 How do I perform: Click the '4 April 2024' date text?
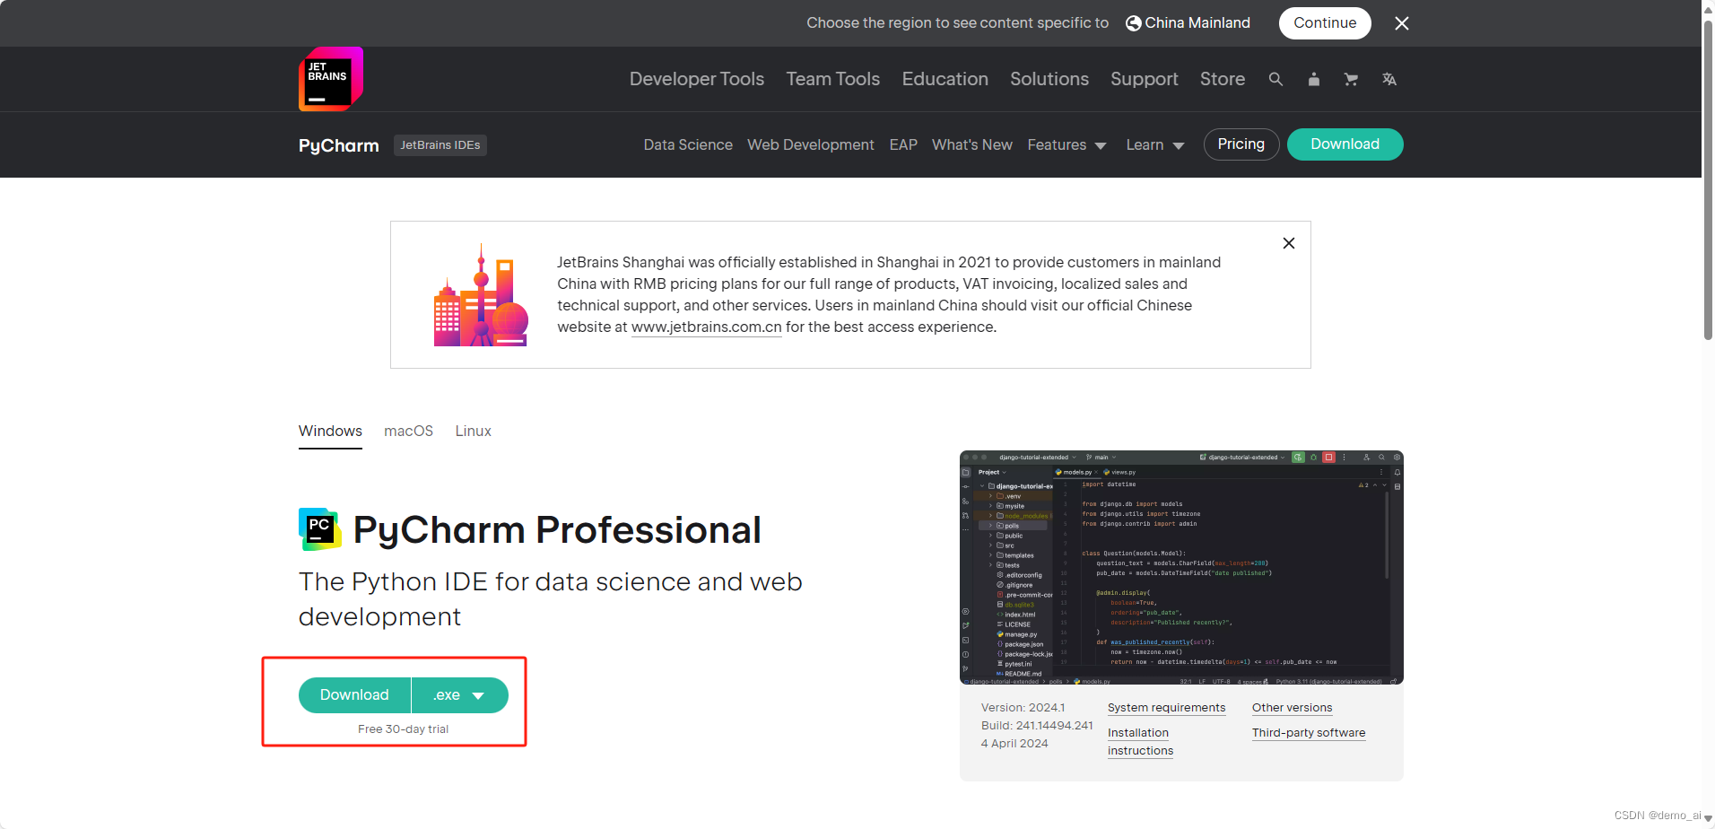point(1014,744)
